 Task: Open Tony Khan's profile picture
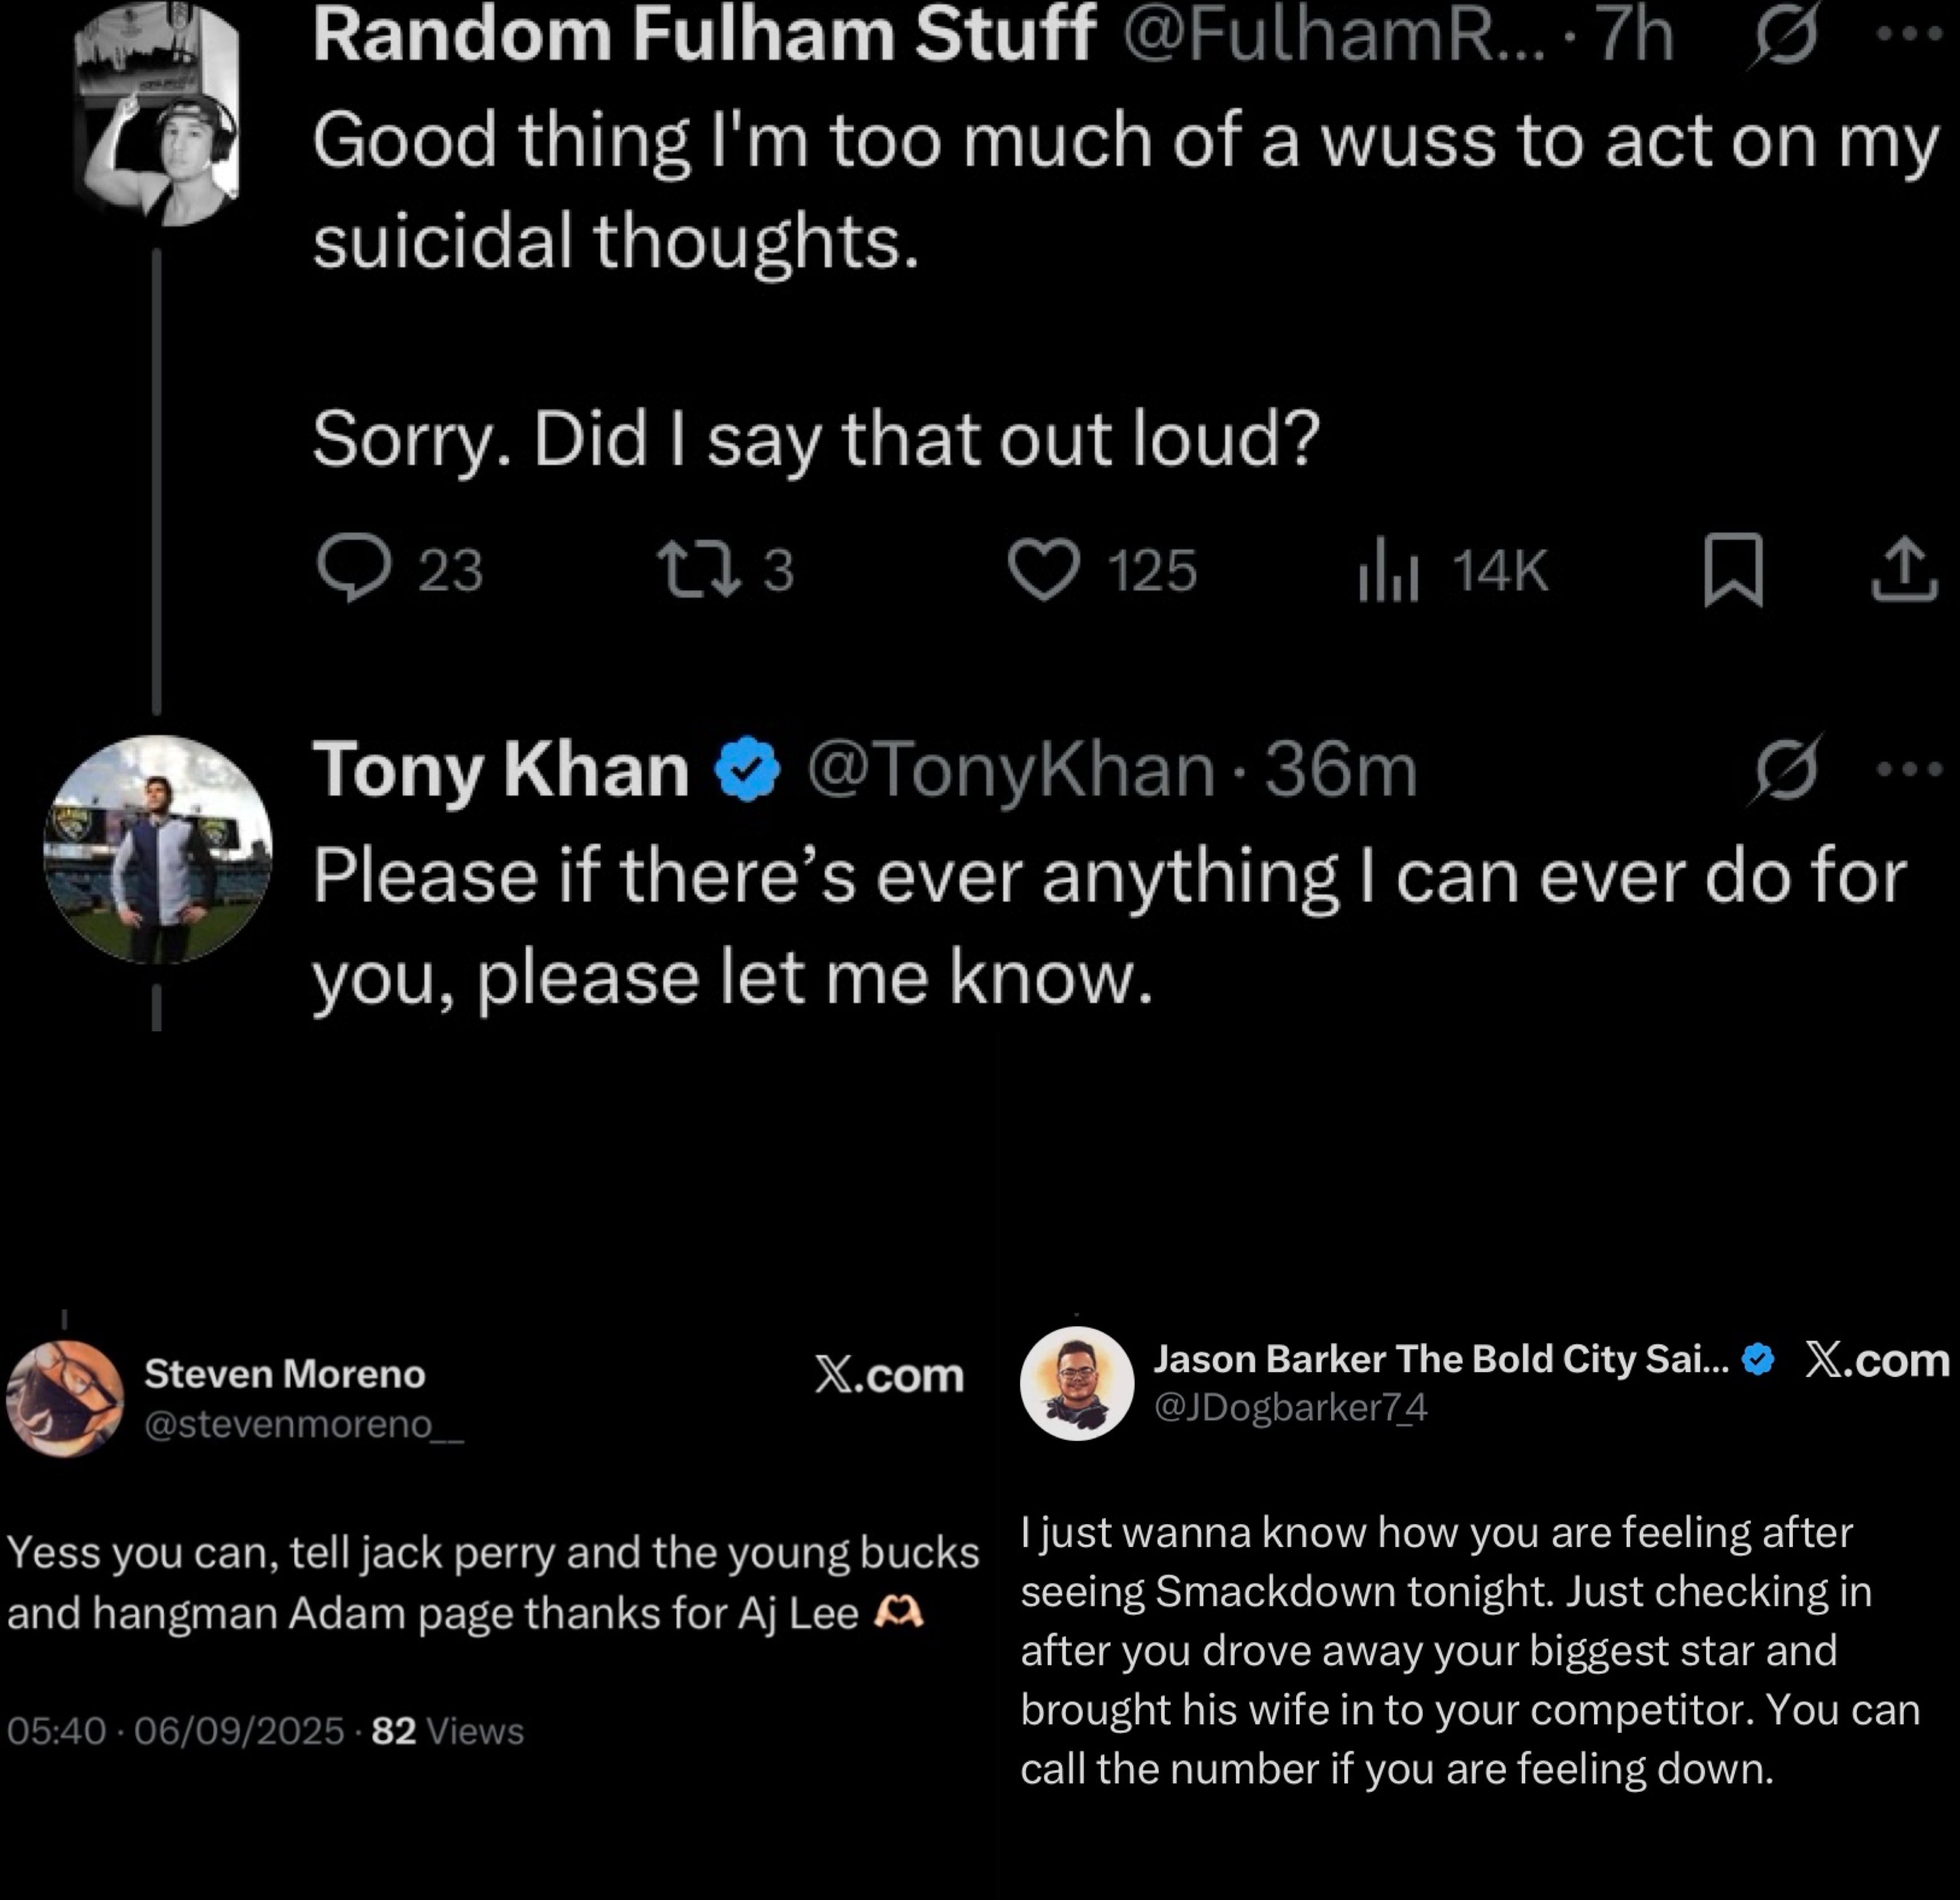(x=158, y=850)
